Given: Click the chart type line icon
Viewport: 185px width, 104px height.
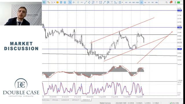Looking at the screenshot, I should coord(52,2).
